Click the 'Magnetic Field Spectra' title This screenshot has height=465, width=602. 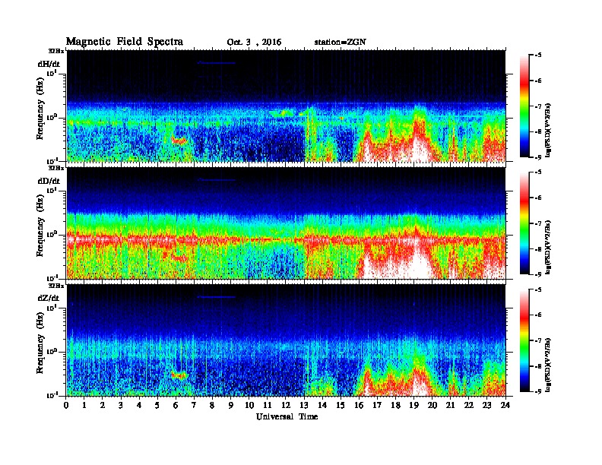click(x=125, y=42)
